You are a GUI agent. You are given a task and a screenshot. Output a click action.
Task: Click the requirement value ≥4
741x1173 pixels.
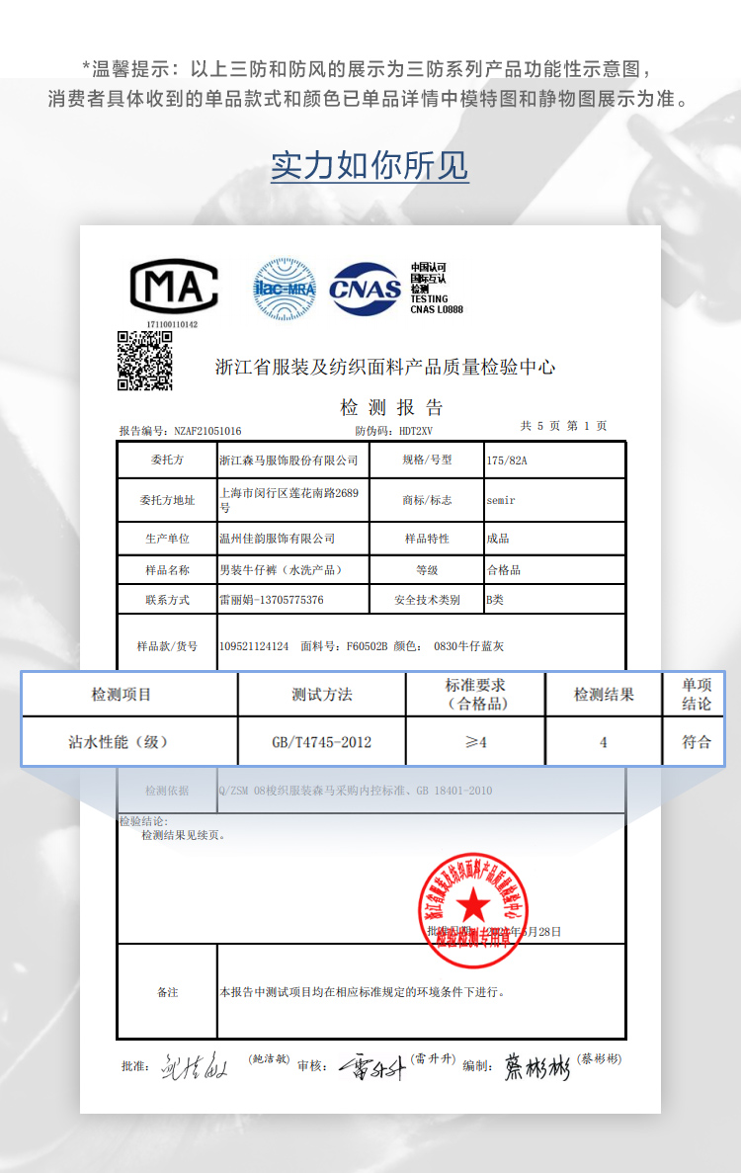pos(475,742)
